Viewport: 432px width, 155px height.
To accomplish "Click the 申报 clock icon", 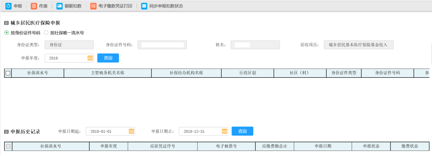I will coord(9,6).
